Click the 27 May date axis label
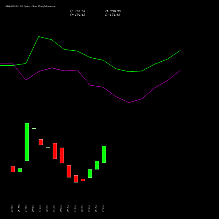The image size is (219, 219). (x=26, y=208)
